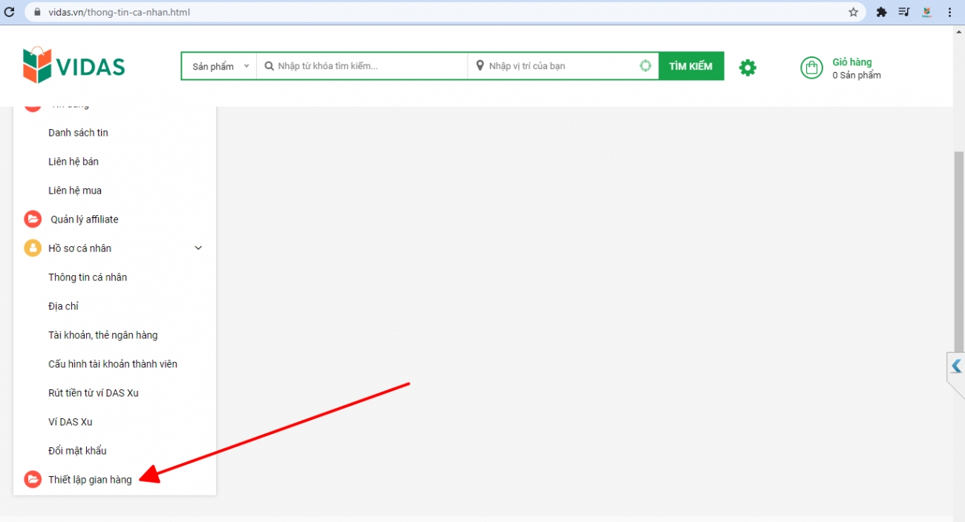Open the browser extensions puzzle icon
965x522 pixels.
(882, 12)
